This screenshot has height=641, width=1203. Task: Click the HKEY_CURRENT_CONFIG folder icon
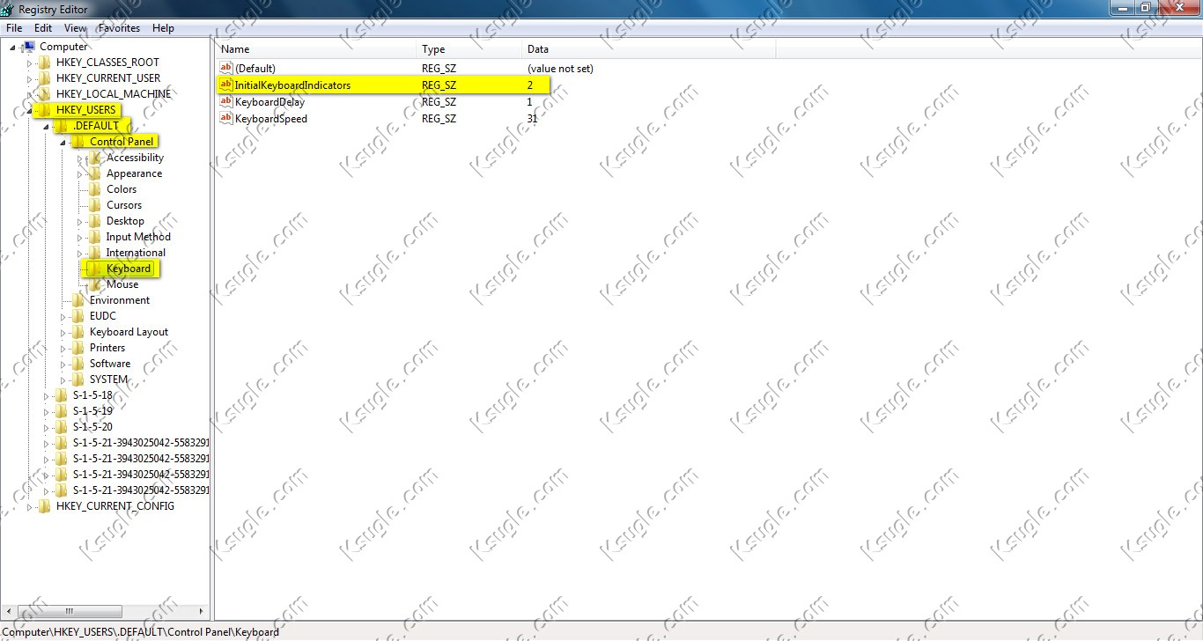click(45, 506)
